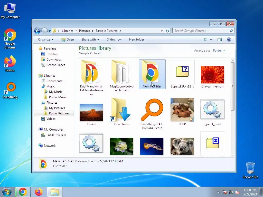Expand the arrow after Sample Pictures breadcrumb

[x=120, y=31]
